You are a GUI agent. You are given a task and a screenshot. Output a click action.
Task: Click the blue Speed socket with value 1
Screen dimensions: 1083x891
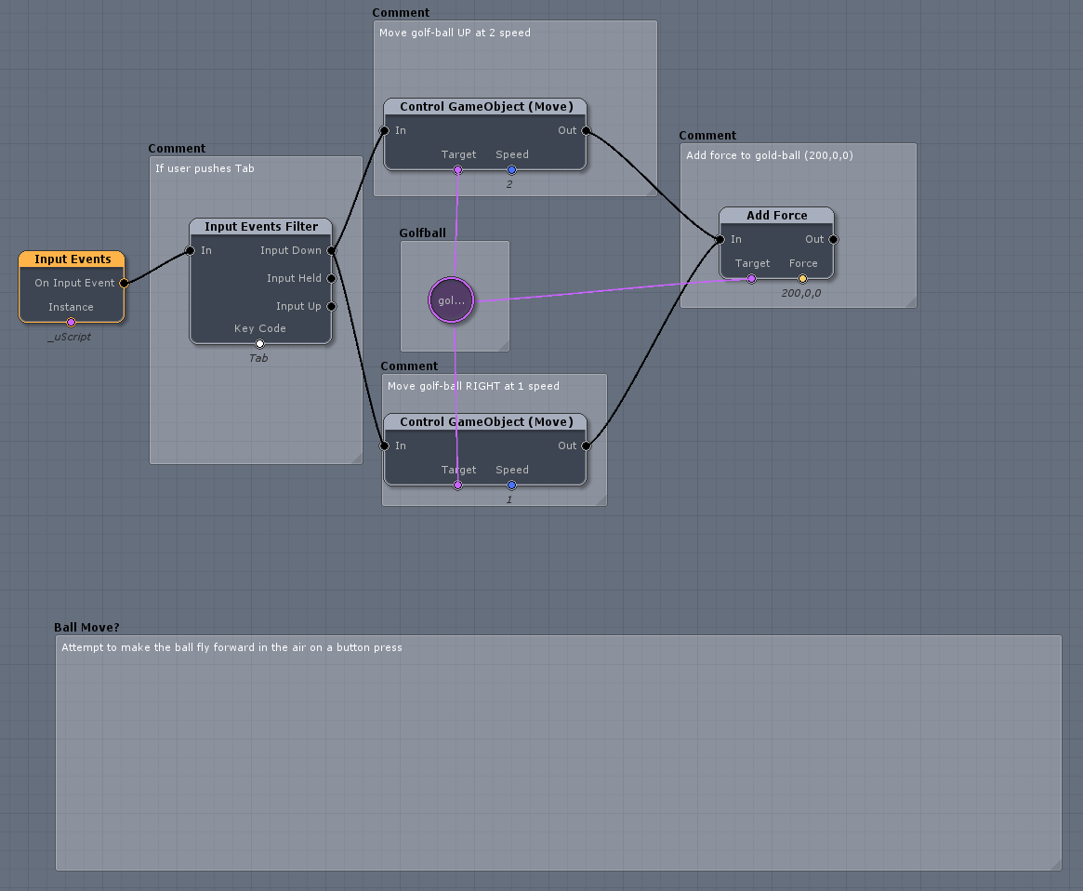(511, 485)
